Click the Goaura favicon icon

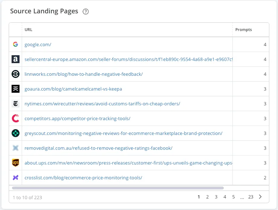(15, 89)
